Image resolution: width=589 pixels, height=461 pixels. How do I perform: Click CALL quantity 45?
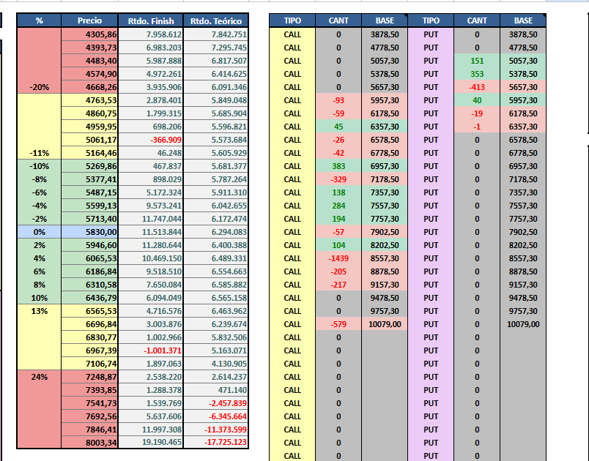(338, 127)
